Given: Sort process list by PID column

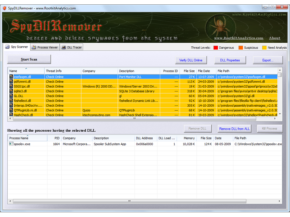Looking at the screenshot, I should point(54,138).
